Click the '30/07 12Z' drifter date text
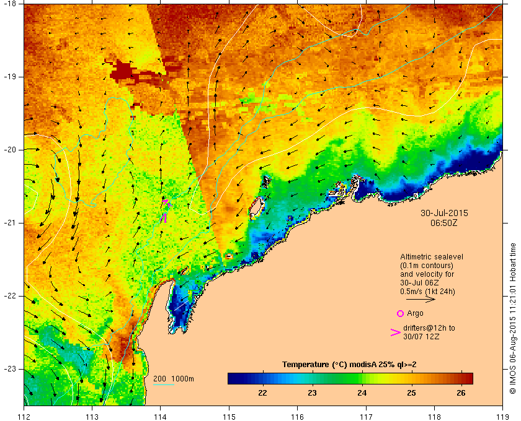The height and width of the screenshot is (421, 521). click(x=421, y=336)
